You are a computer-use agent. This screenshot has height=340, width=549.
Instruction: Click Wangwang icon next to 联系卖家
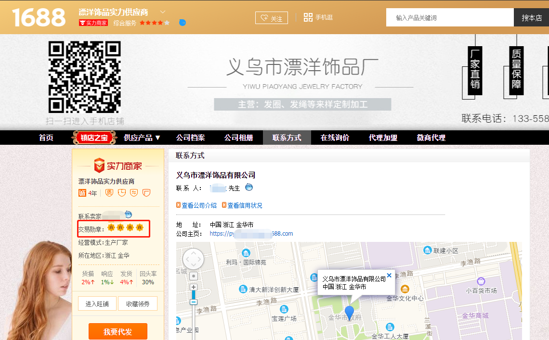(x=129, y=214)
